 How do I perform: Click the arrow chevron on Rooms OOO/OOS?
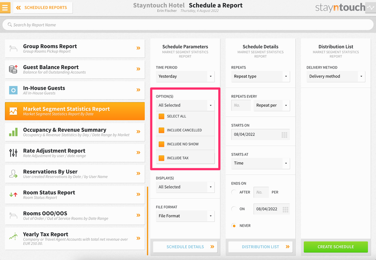tap(139, 215)
